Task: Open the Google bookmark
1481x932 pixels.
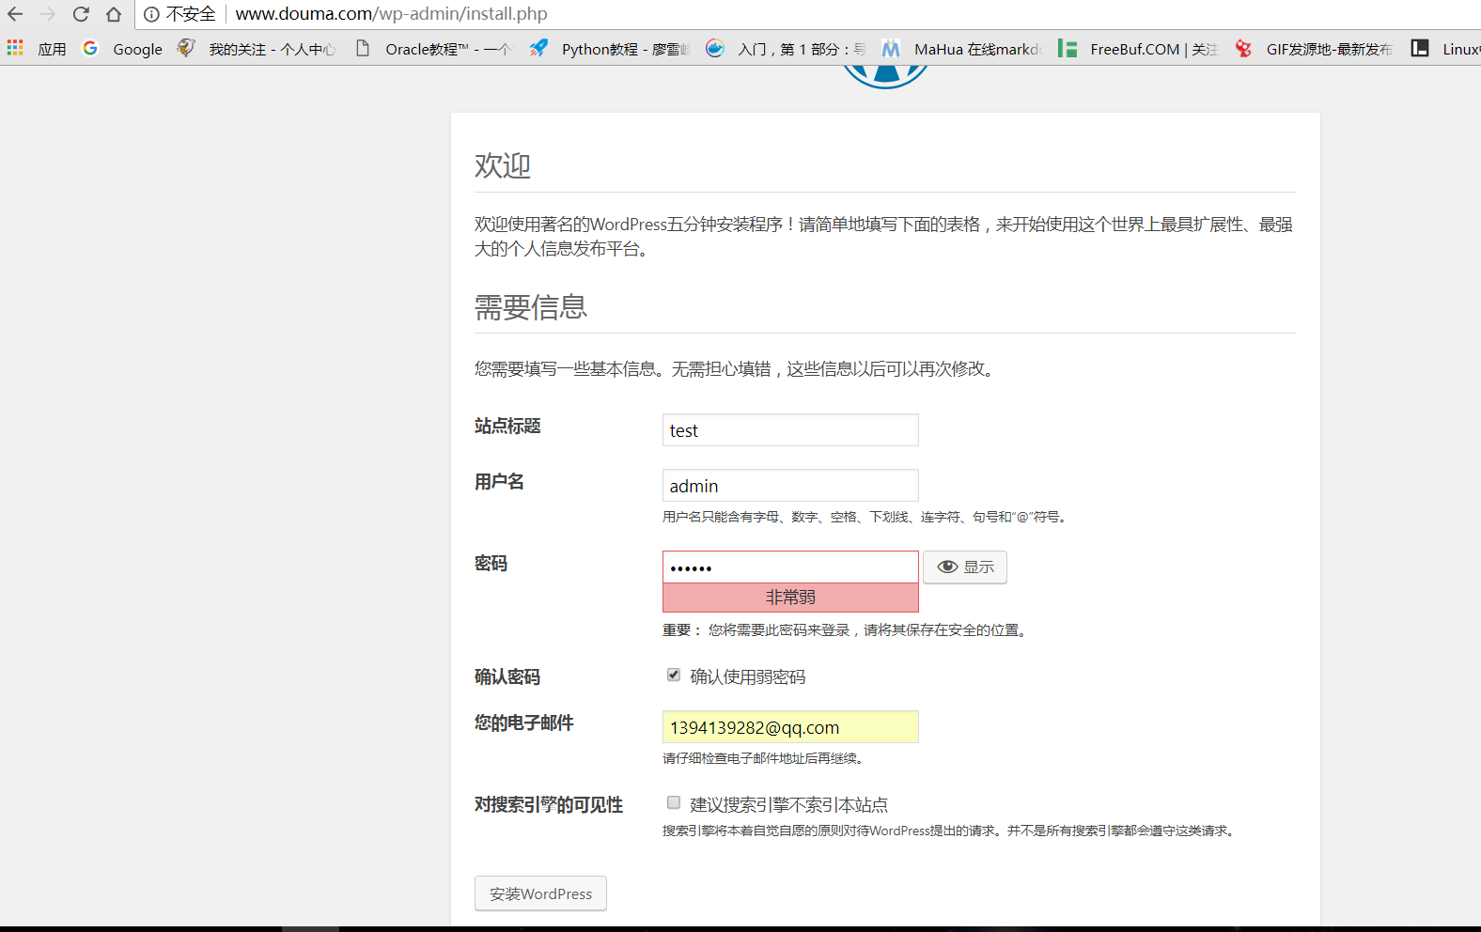Action: [x=123, y=49]
